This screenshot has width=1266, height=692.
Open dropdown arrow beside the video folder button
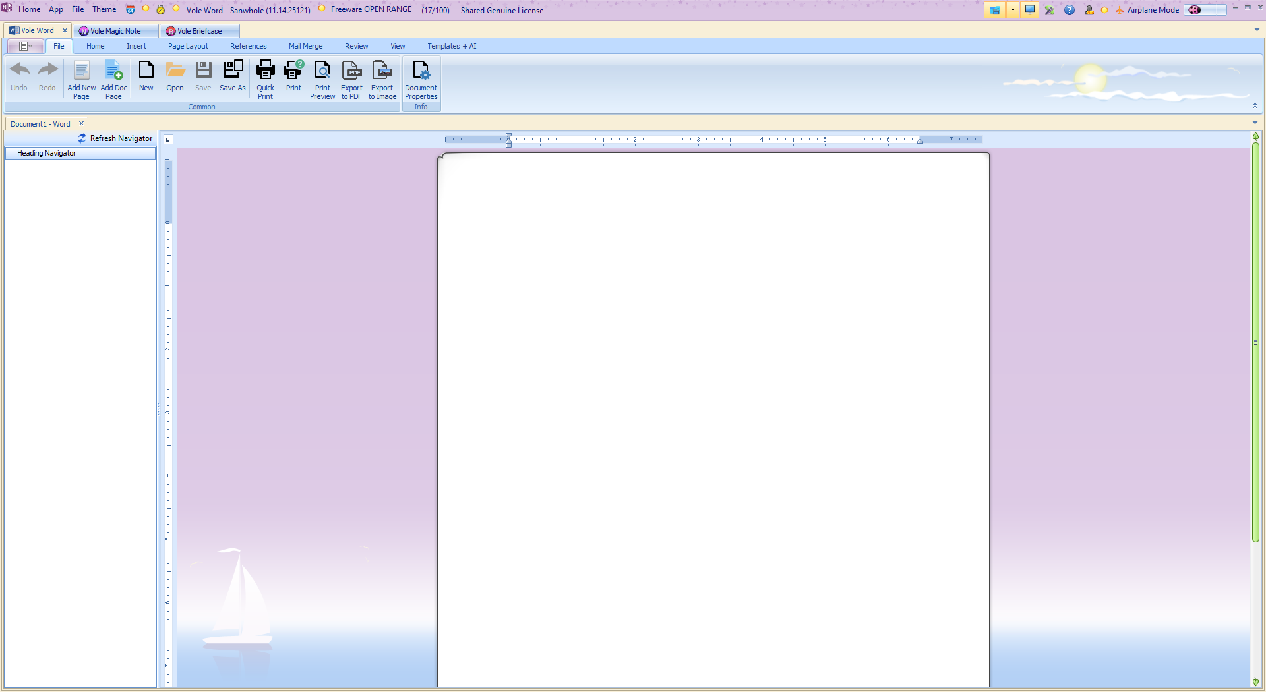click(x=1013, y=10)
